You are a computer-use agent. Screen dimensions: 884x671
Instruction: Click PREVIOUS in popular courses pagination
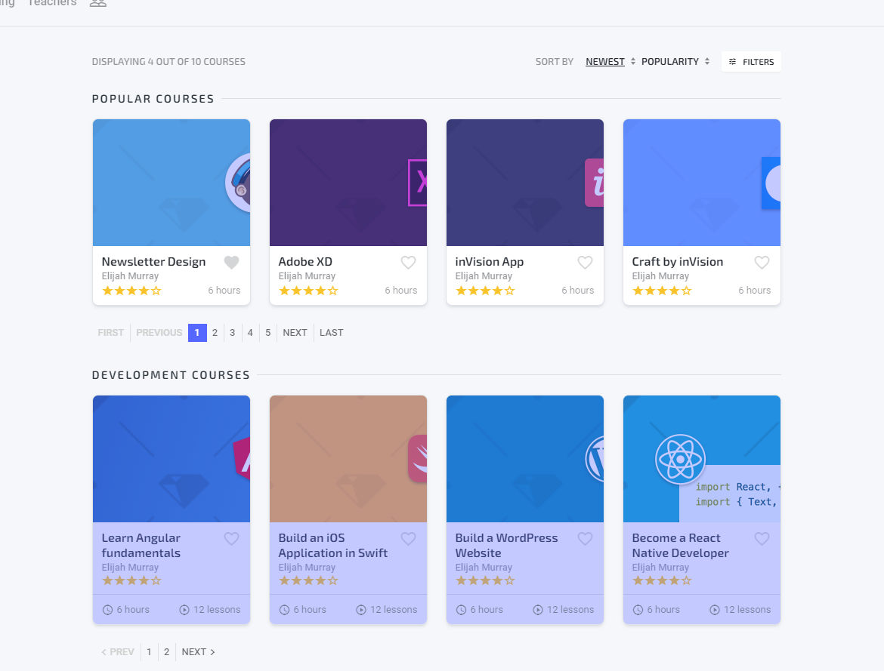click(159, 332)
